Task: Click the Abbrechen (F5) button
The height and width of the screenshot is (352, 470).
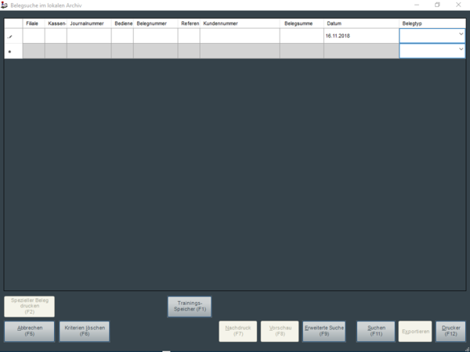Action: tap(29, 331)
